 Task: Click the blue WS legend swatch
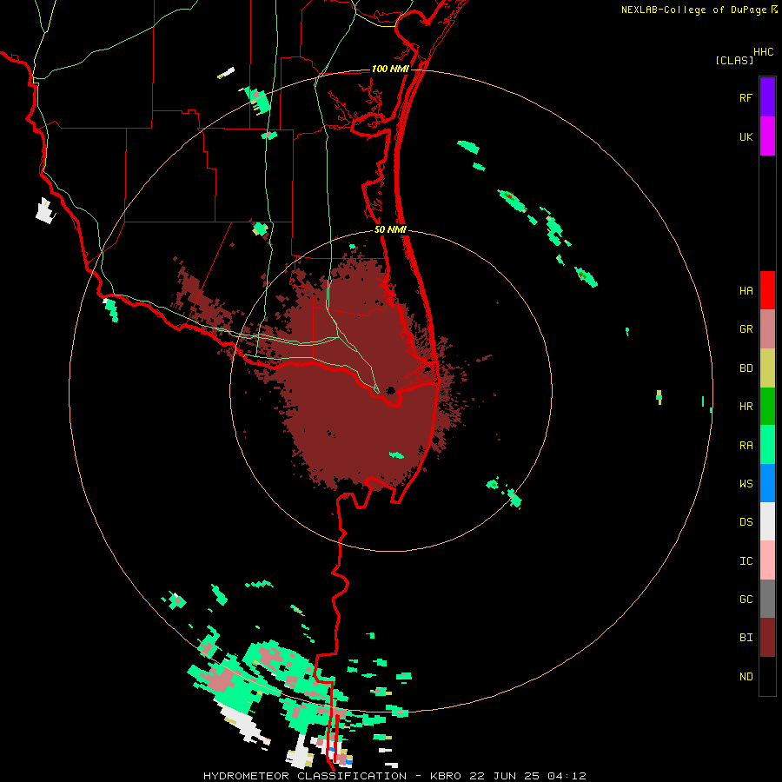pos(767,483)
